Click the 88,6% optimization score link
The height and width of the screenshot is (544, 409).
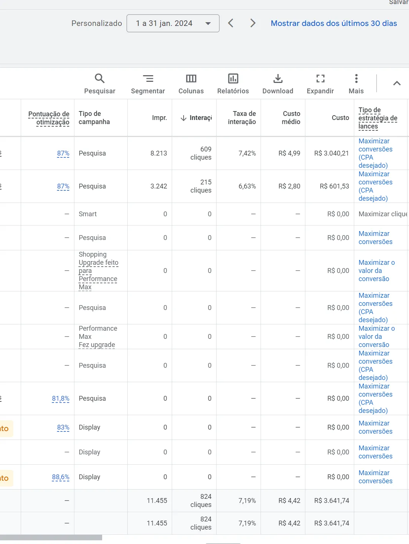pos(61,477)
